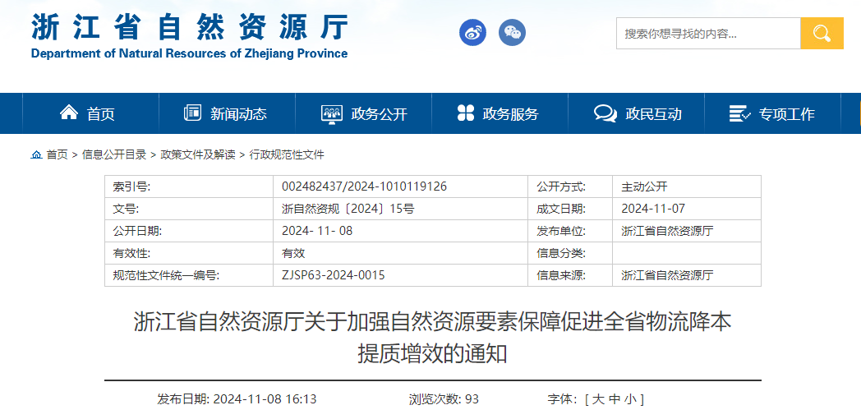Open the 首页 navigation menu item
The image size is (861, 419).
(90, 113)
